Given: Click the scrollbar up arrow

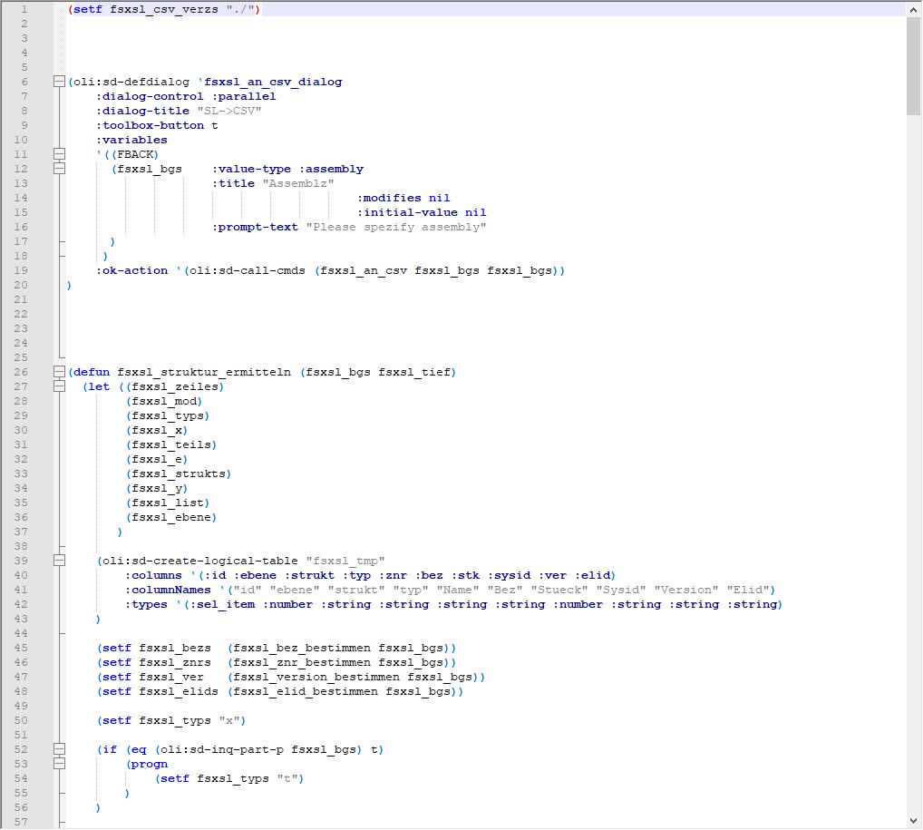Looking at the screenshot, I should pos(914,9).
